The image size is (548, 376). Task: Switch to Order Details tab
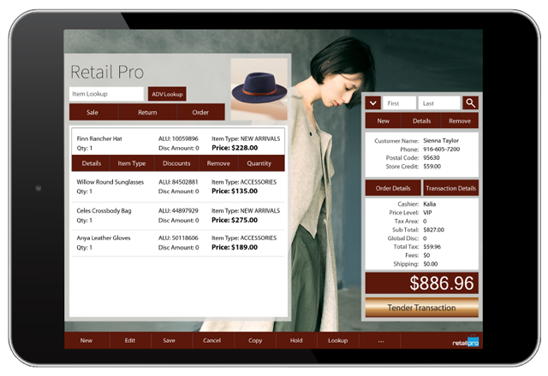pos(393,188)
